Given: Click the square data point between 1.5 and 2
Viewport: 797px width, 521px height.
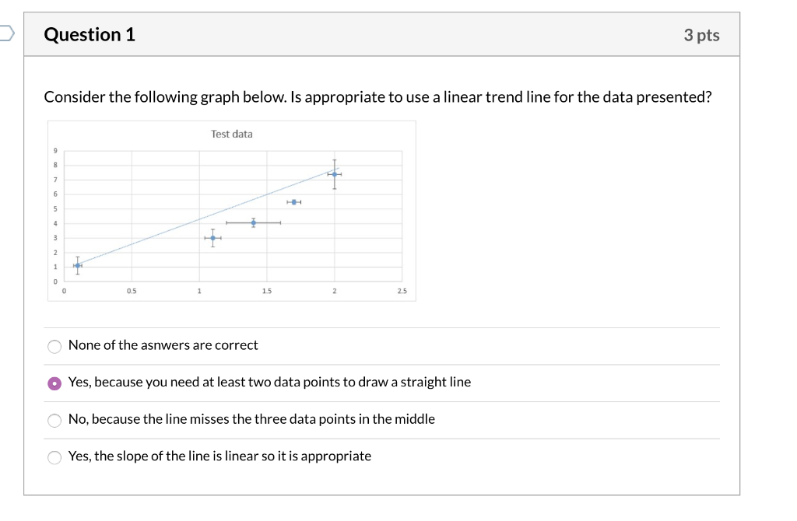Looking at the screenshot, I should (x=293, y=202).
